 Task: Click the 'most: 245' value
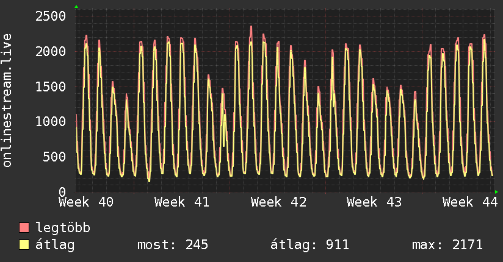tap(173, 245)
